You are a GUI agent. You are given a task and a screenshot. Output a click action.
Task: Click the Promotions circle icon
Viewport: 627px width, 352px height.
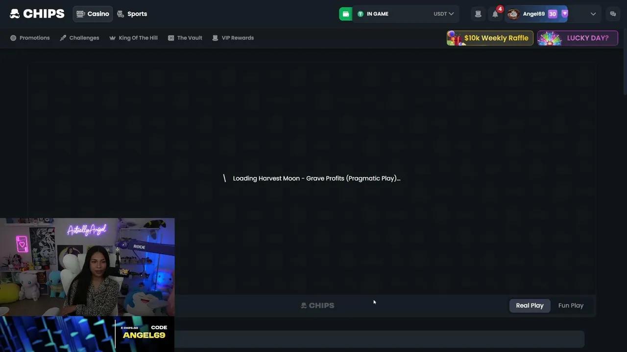tap(13, 38)
